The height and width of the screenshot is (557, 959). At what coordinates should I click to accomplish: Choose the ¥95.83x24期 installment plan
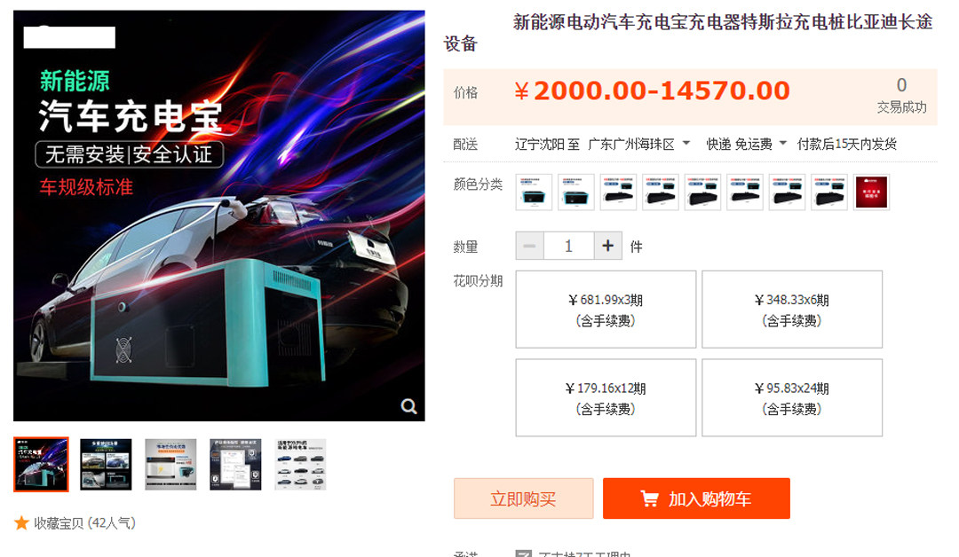click(x=792, y=397)
